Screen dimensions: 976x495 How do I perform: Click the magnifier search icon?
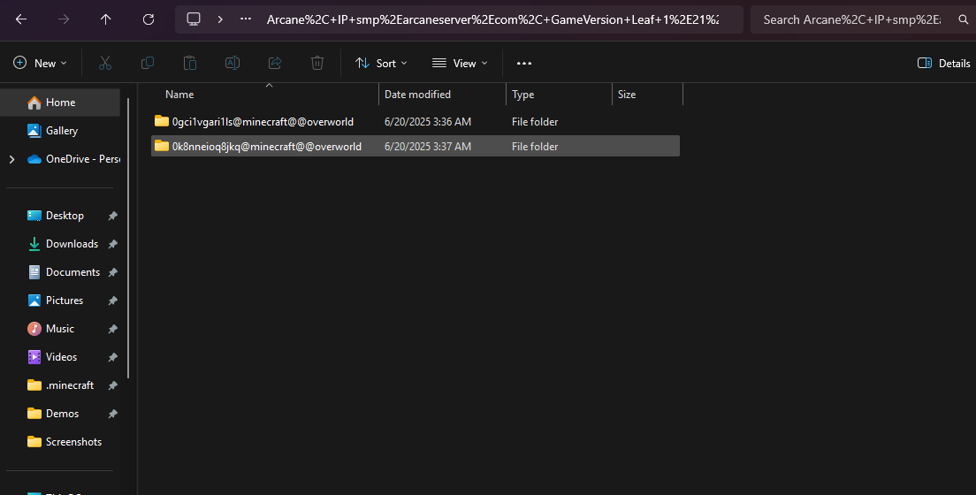pos(964,19)
